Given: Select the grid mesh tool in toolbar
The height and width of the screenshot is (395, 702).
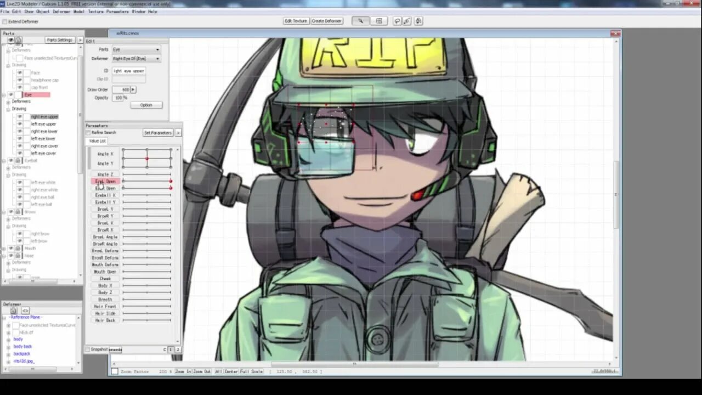Looking at the screenshot, I should click(x=379, y=21).
